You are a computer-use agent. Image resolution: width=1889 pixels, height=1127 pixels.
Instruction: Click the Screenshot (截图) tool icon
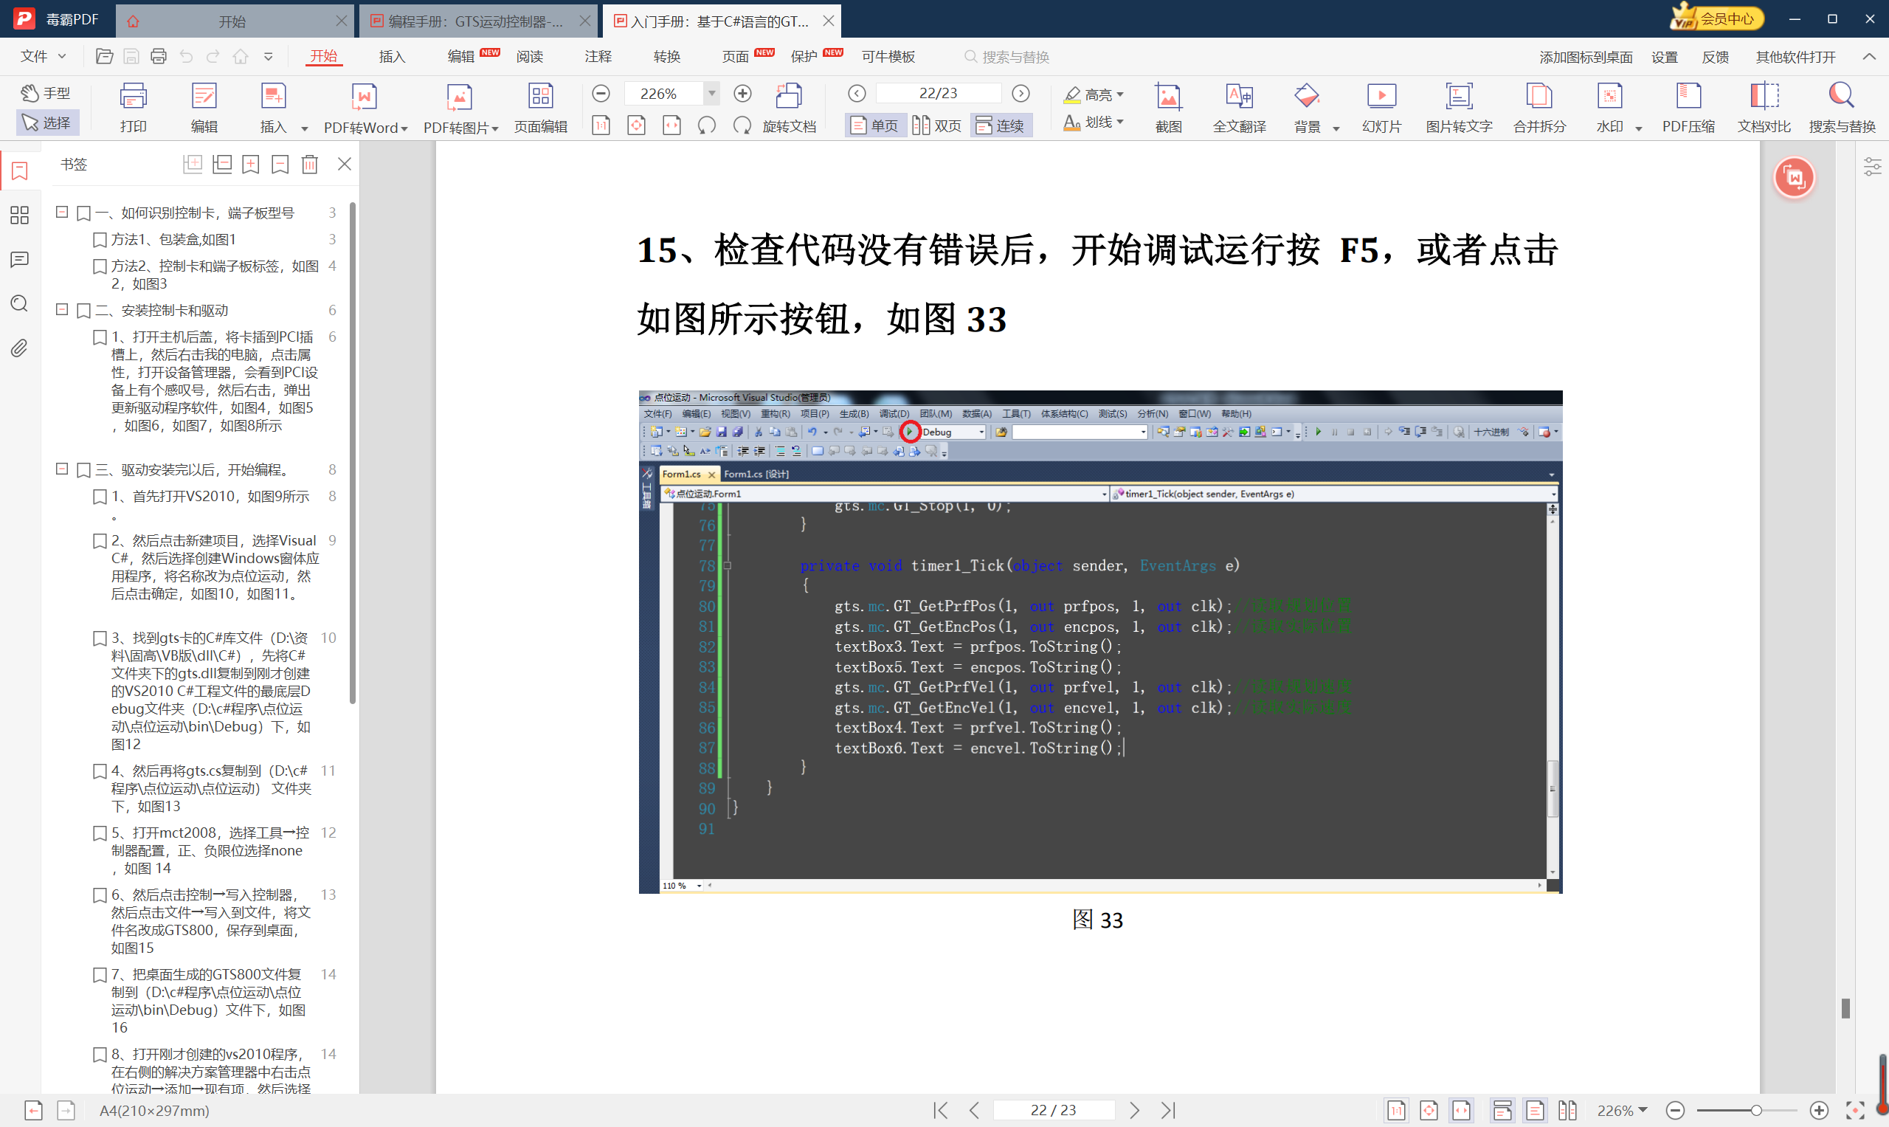pyautogui.click(x=1168, y=97)
